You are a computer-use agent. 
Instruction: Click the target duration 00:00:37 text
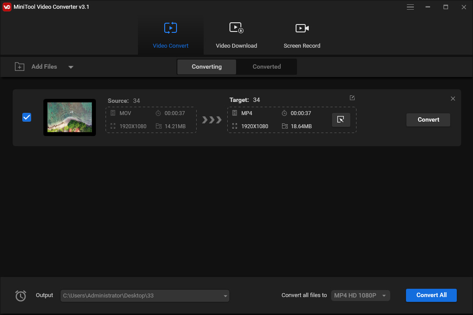tap(301, 113)
